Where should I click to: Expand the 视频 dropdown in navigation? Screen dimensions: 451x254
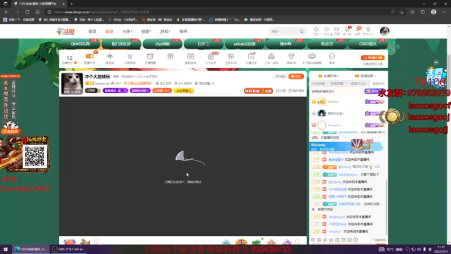point(146,32)
